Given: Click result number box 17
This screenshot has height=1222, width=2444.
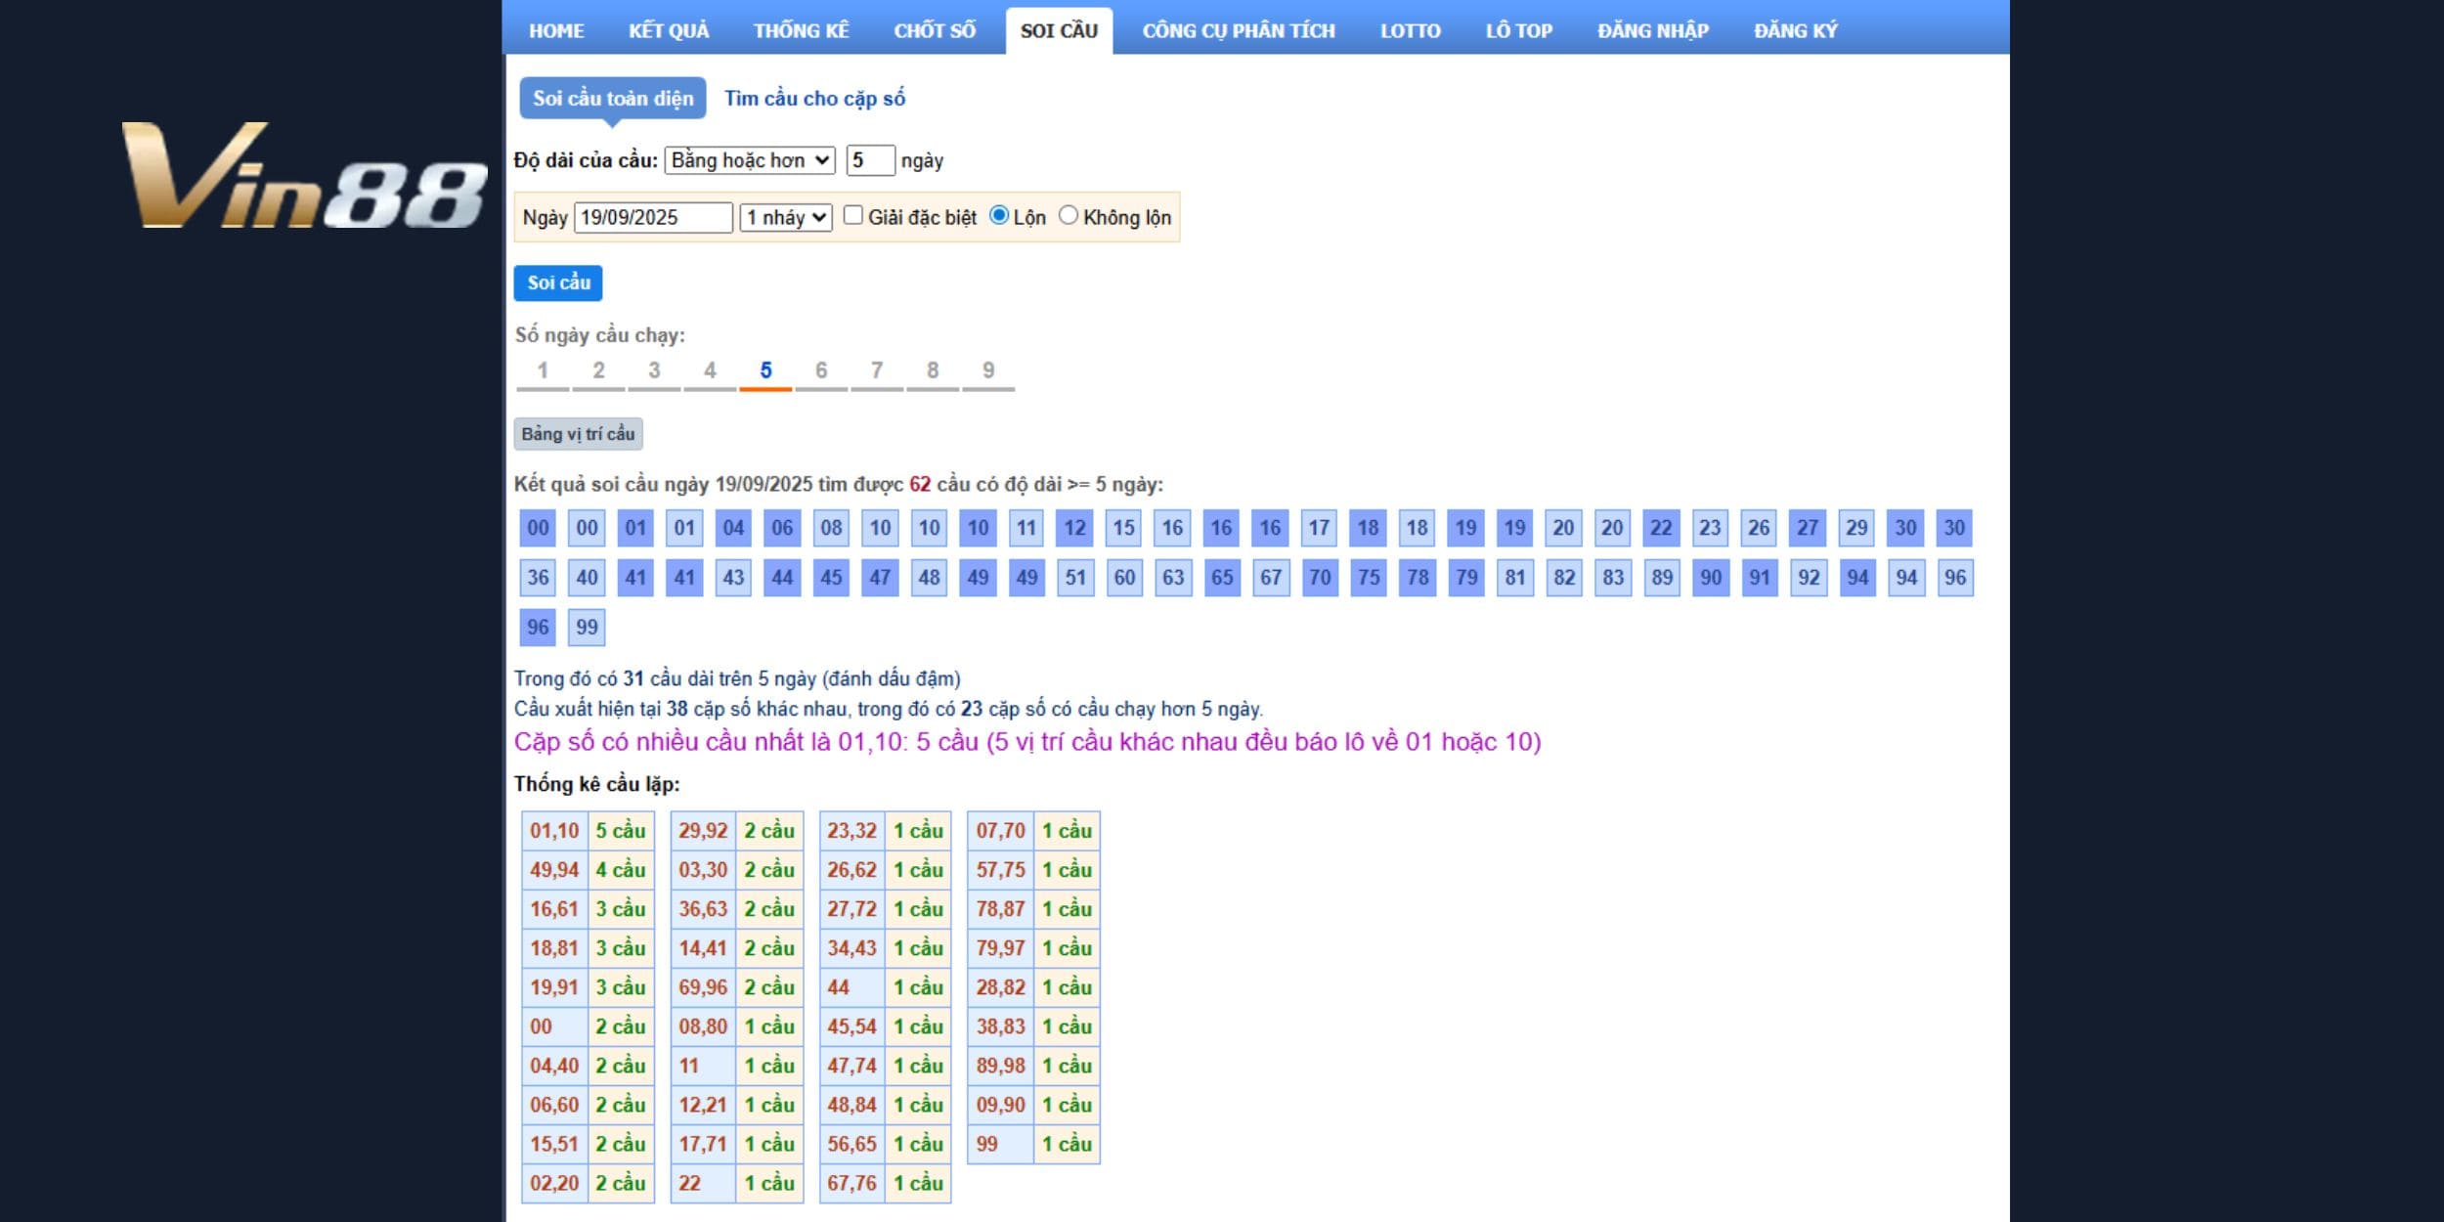Looking at the screenshot, I should point(1319,528).
